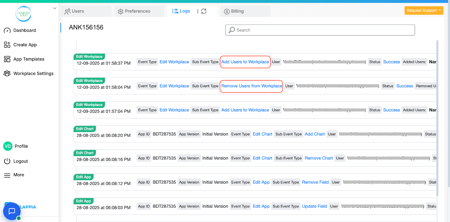The width and height of the screenshot is (450, 222).
Task: Click Remove Users from Workplace link
Action: tap(252, 86)
